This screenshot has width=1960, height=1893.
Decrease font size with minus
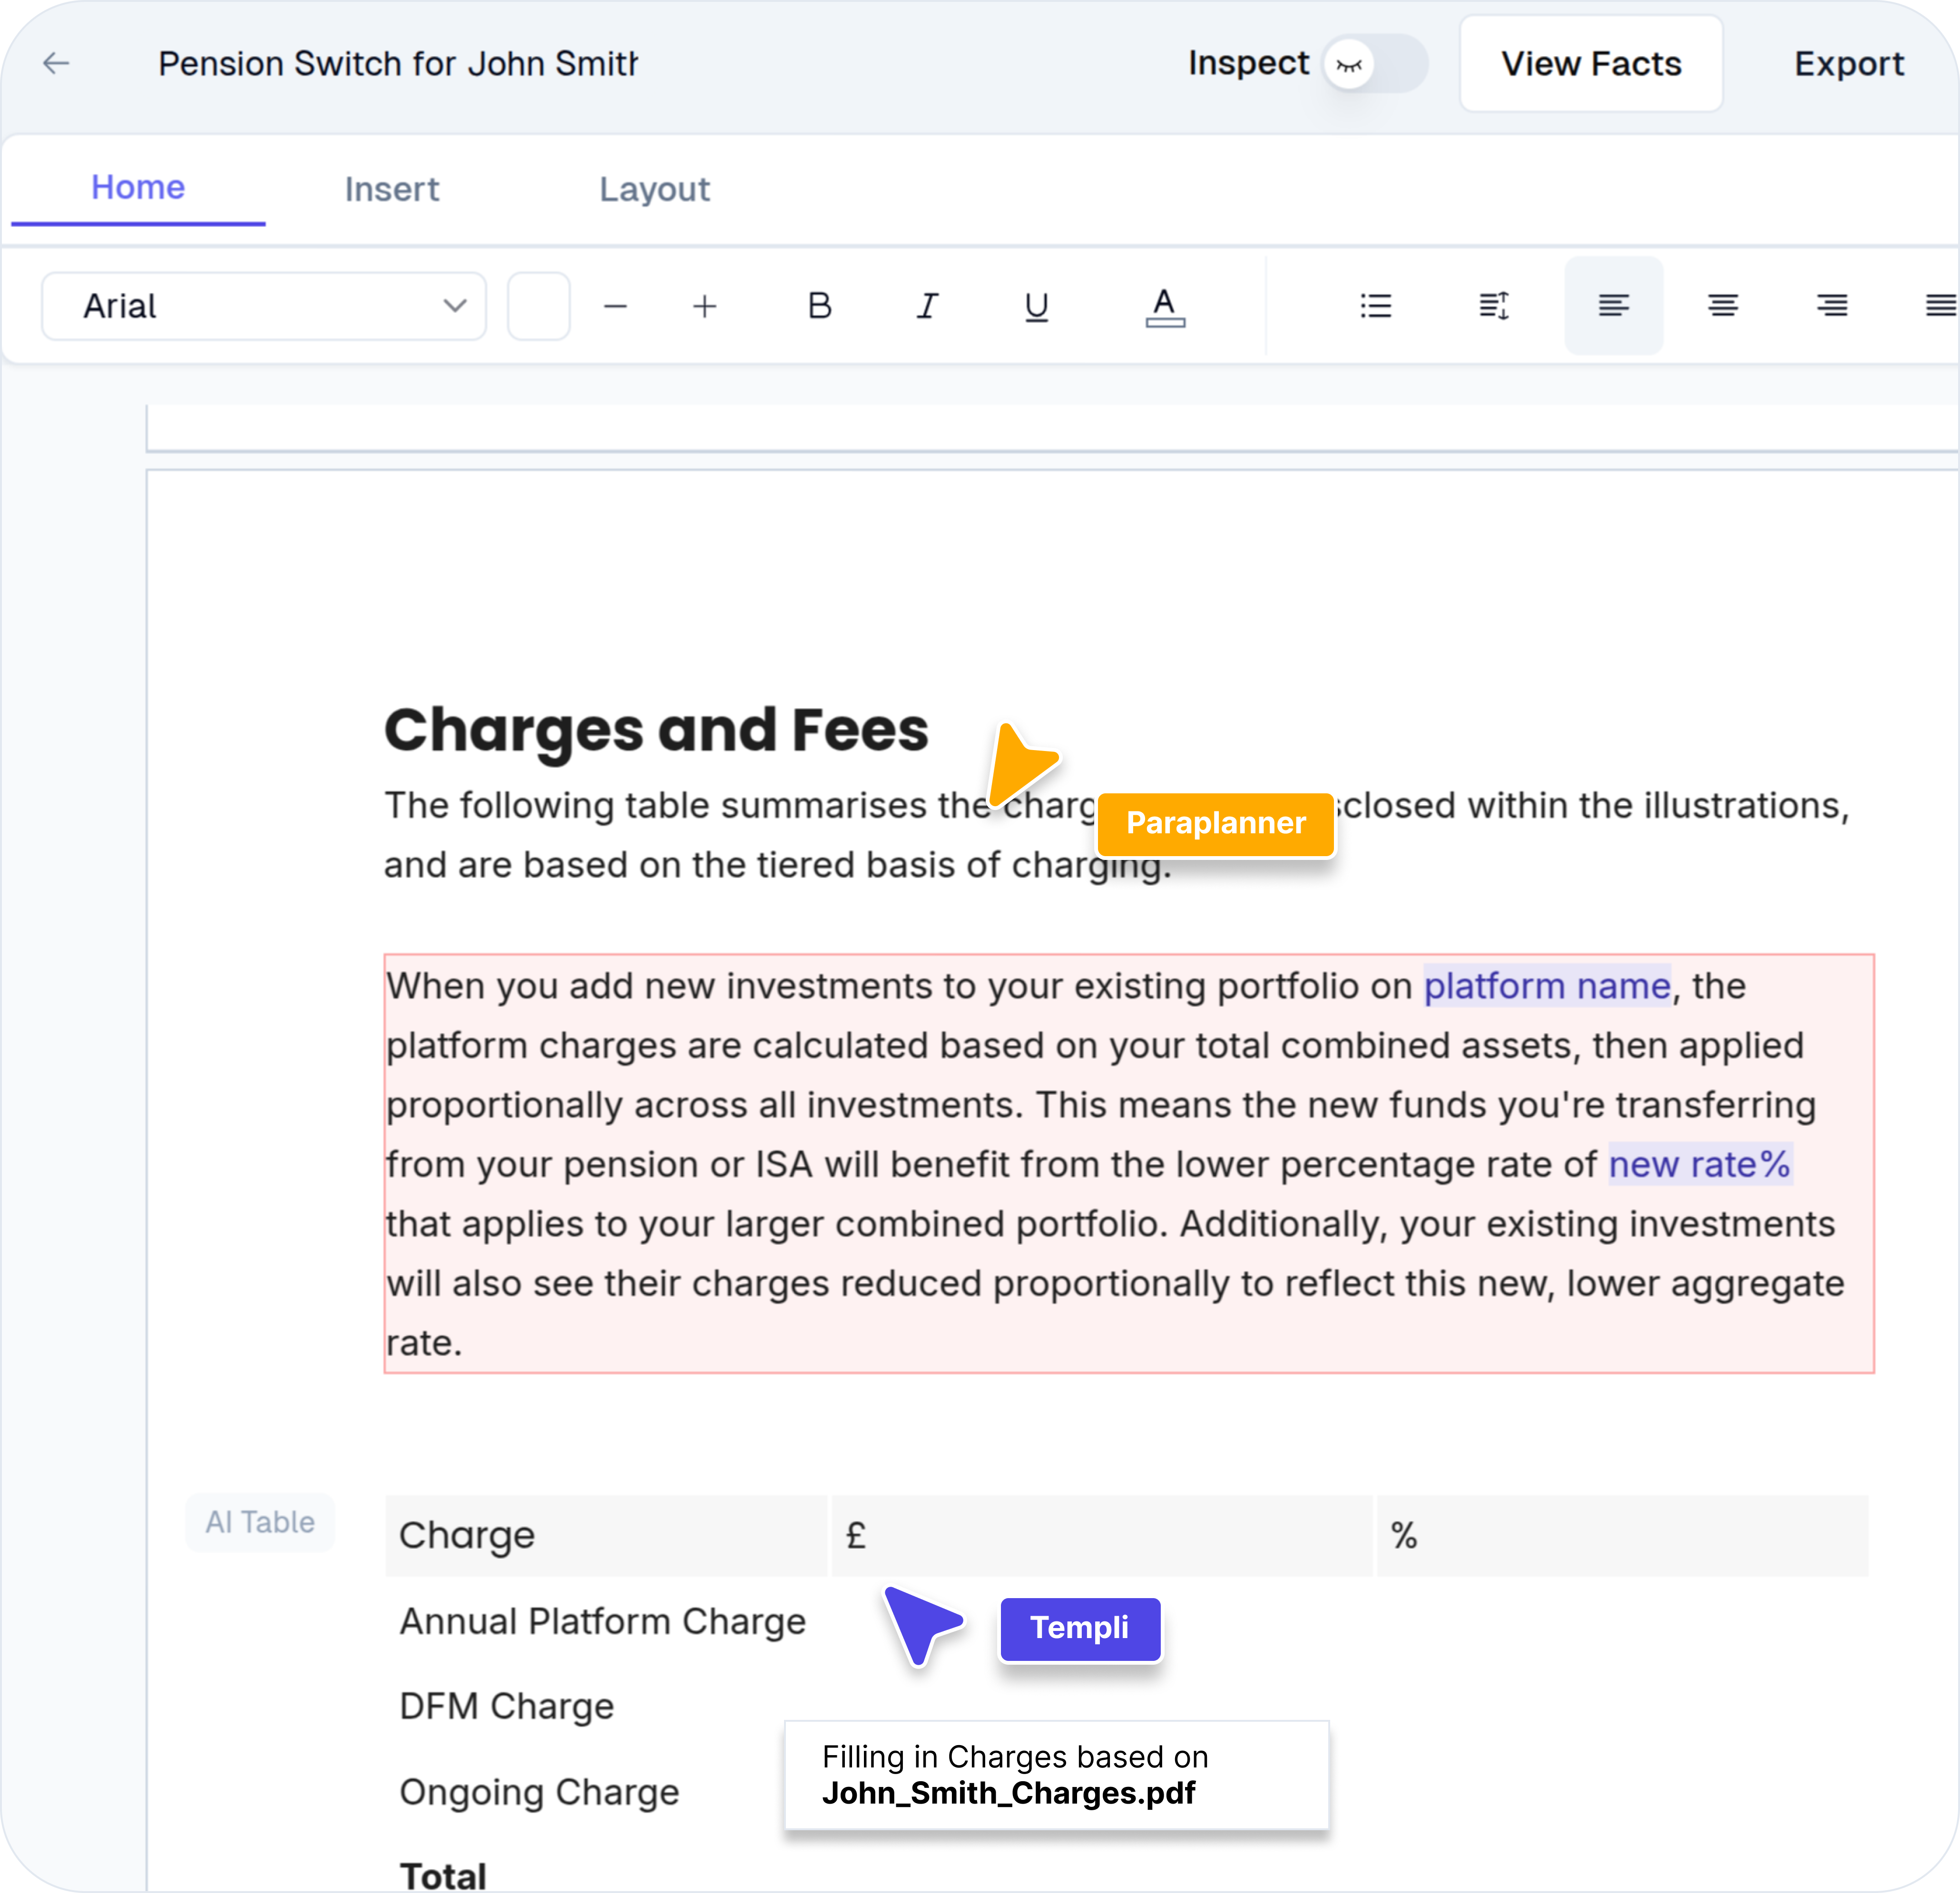pyautogui.click(x=615, y=306)
